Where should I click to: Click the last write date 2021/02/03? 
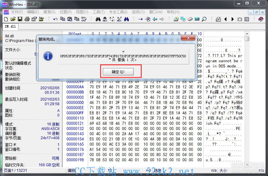50,99
